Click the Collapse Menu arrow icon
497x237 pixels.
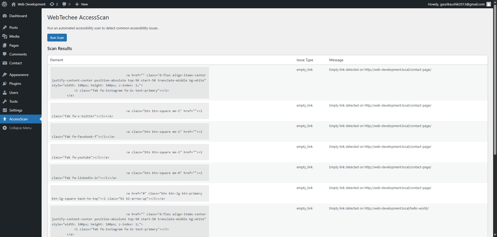point(5,128)
